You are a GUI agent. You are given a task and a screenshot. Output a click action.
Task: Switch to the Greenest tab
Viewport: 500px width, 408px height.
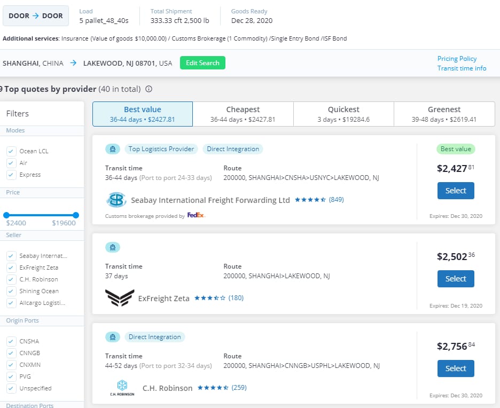click(x=444, y=114)
